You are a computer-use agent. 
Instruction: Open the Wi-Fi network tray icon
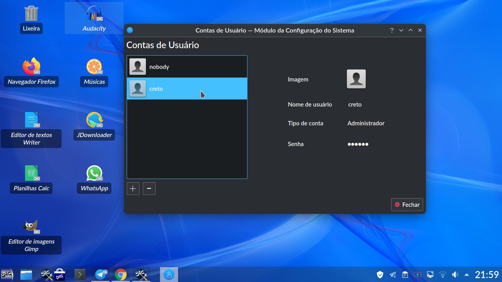tap(443, 275)
